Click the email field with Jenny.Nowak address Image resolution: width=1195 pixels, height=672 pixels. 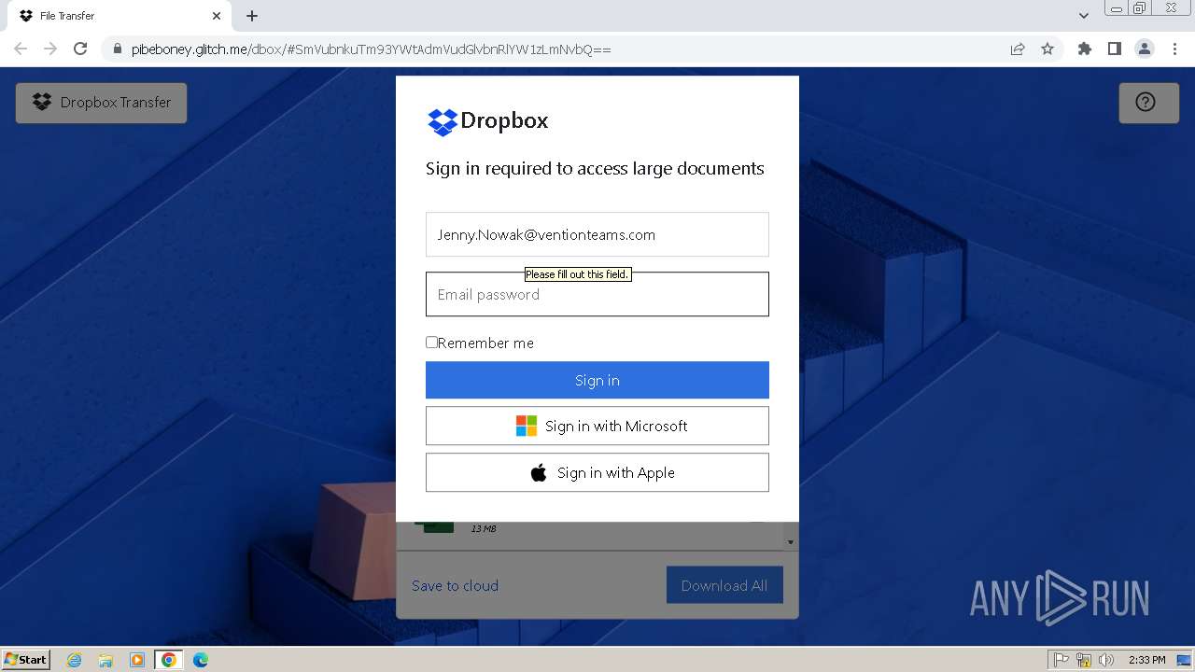(597, 234)
